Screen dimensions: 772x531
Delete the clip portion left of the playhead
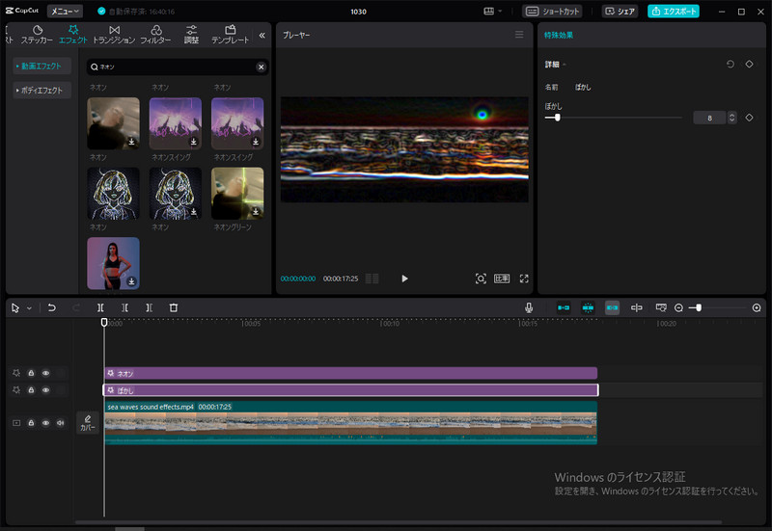124,307
